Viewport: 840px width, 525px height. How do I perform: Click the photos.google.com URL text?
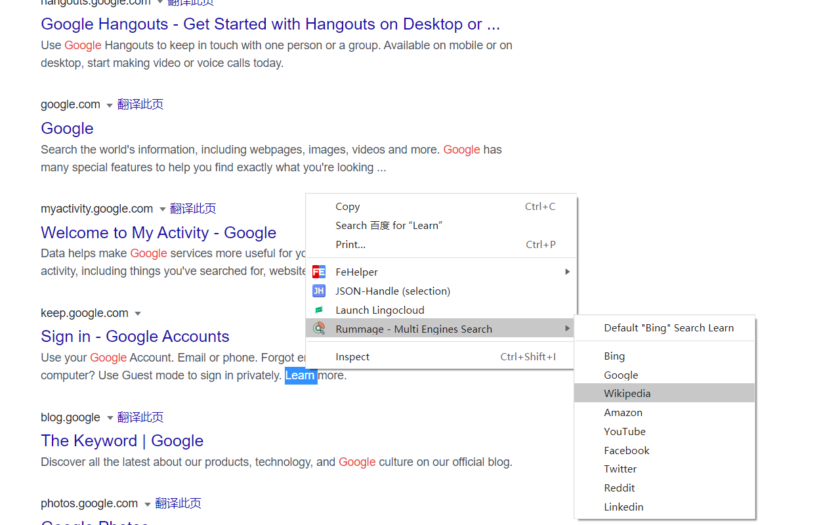[x=89, y=503]
